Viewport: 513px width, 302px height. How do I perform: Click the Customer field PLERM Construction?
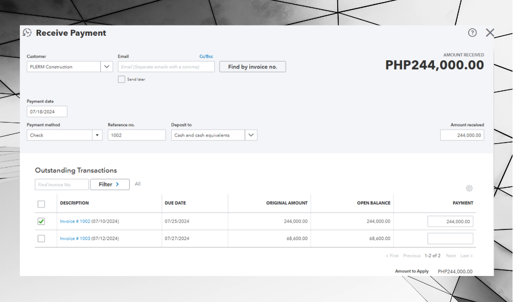64,67
